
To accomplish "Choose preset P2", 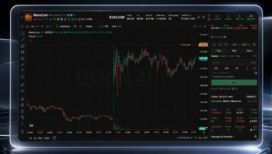I will click(220, 45).
